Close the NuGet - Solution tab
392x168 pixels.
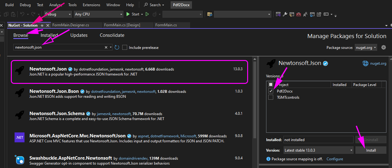pos(48,25)
